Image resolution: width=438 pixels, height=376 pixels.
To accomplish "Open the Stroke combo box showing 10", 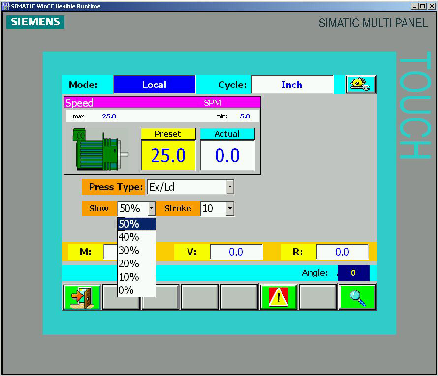I will pos(218,208).
